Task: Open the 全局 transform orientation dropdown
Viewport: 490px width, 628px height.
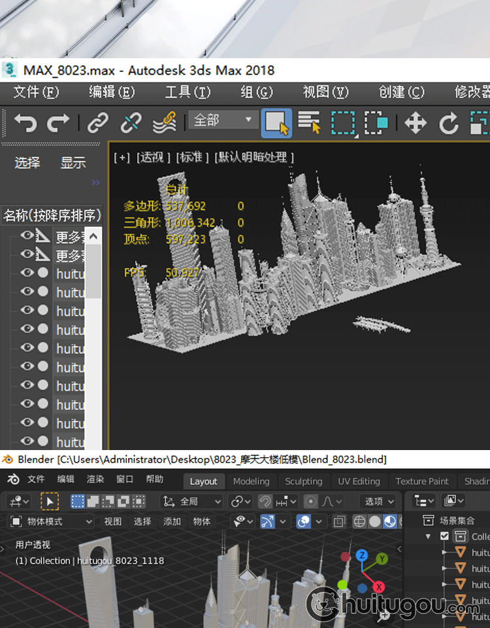Action: [193, 502]
